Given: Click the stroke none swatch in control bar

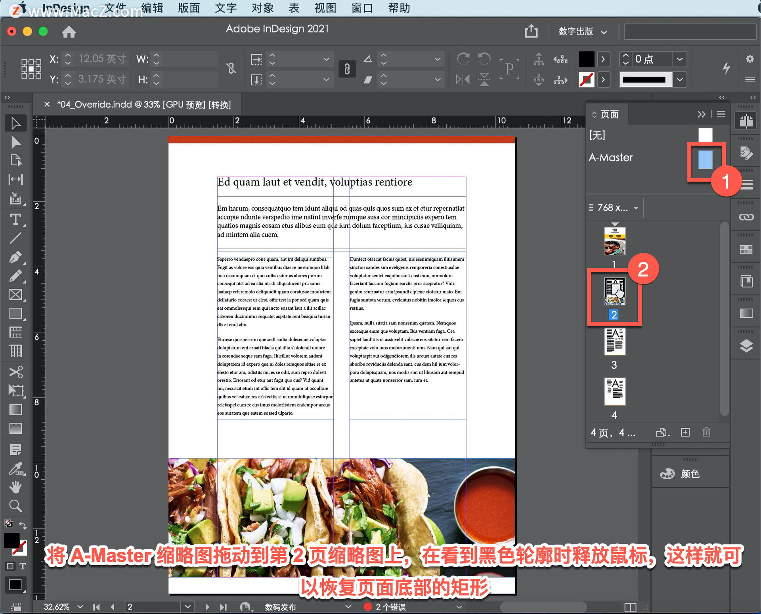Looking at the screenshot, I should click(586, 80).
